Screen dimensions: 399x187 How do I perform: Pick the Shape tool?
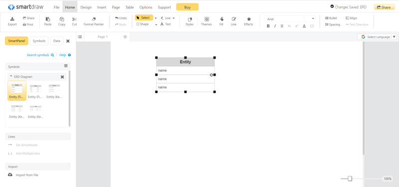pos(143,24)
